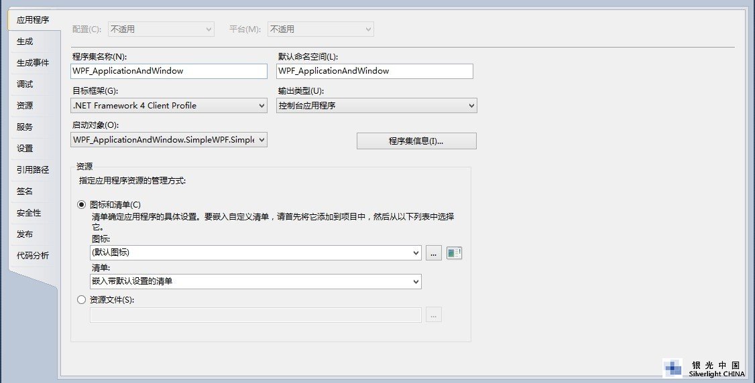Viewport: 755px width, 383px height.
Task: Open 生成事件 tab
Action: (x=33, y=63)
